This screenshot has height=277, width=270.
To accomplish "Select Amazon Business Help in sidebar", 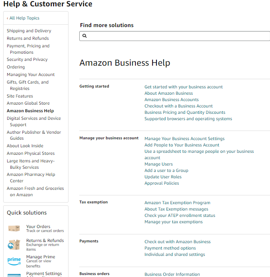I will coord(30,111).
